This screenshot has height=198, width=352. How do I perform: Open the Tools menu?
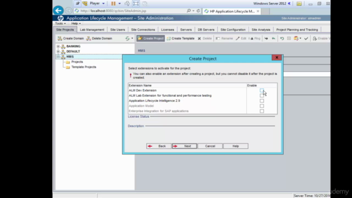coord(61,23)
